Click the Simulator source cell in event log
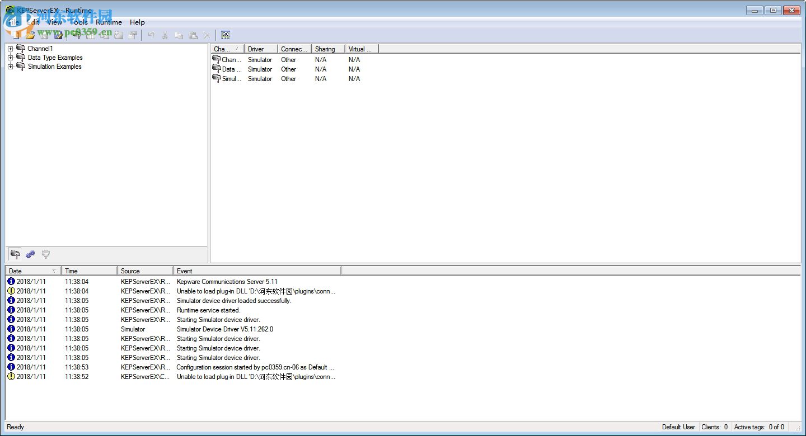 (133, 329)
